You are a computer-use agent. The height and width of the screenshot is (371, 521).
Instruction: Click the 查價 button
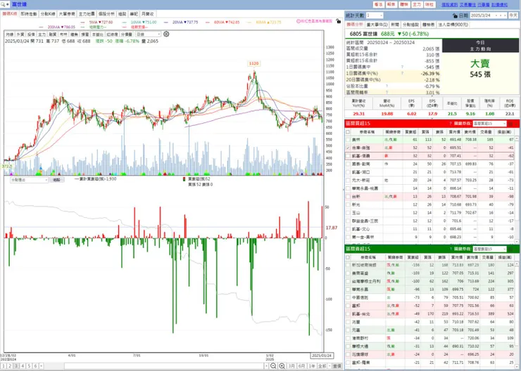337,366
